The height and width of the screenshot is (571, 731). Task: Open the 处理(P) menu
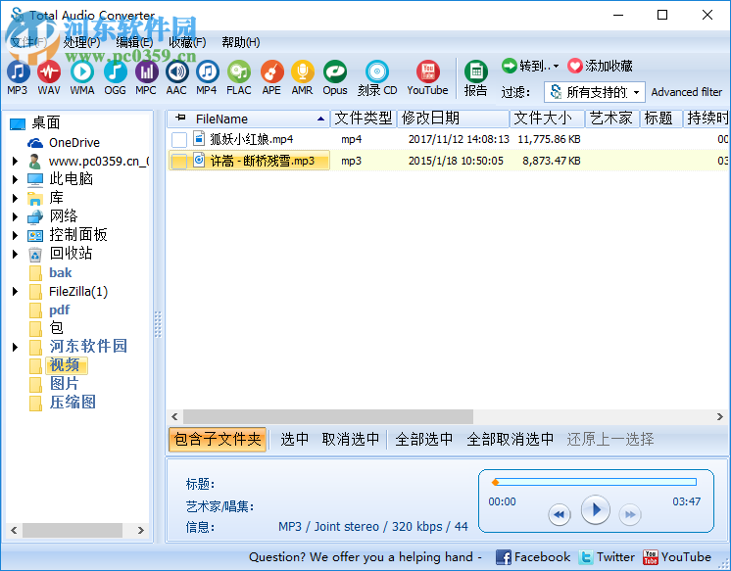[x=81, y=42]
